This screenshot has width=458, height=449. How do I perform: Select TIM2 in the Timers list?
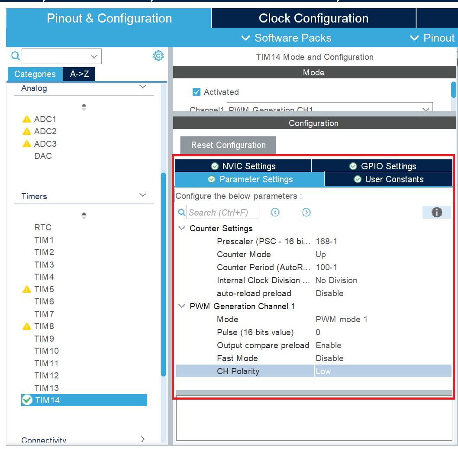click(44, 252)
